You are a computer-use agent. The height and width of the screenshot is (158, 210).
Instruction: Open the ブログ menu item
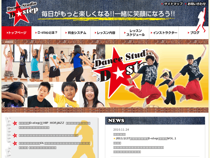coord(194,33)
